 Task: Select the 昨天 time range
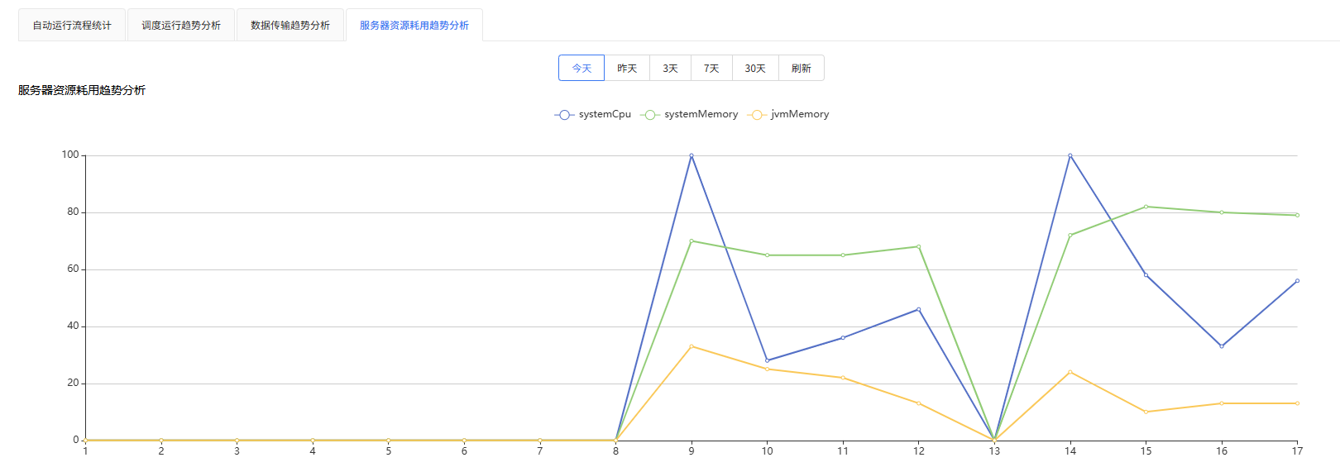pos(627,68)
